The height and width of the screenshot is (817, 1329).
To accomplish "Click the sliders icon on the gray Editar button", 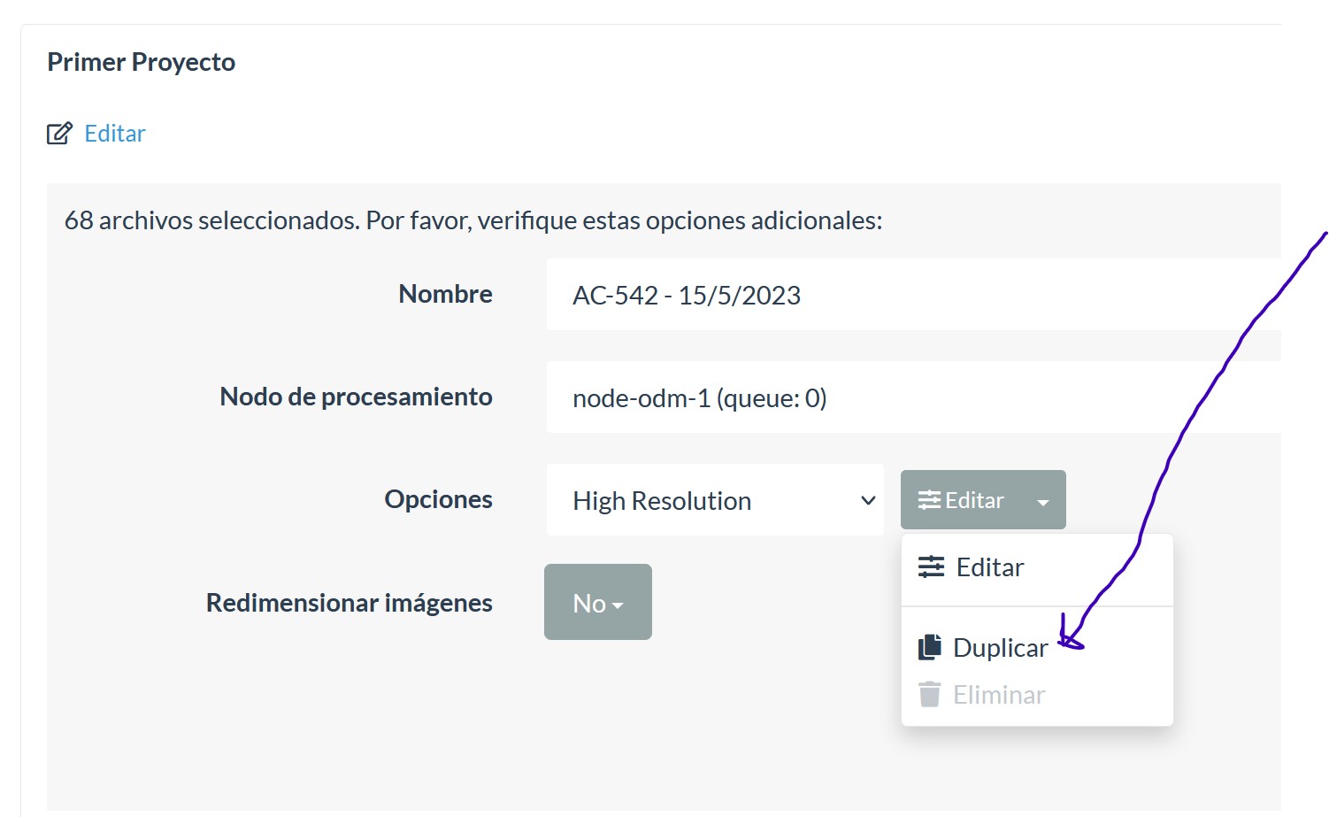I will click(930, 499).
